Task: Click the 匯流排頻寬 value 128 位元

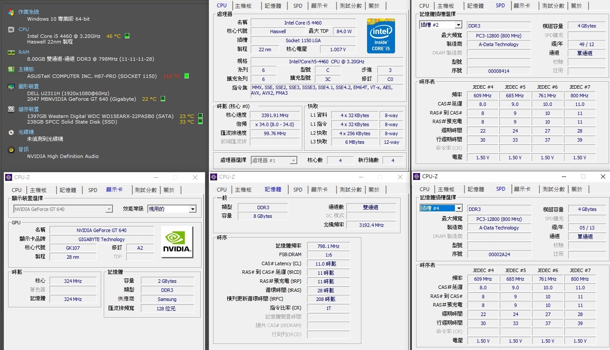Action: coord(167,309)
